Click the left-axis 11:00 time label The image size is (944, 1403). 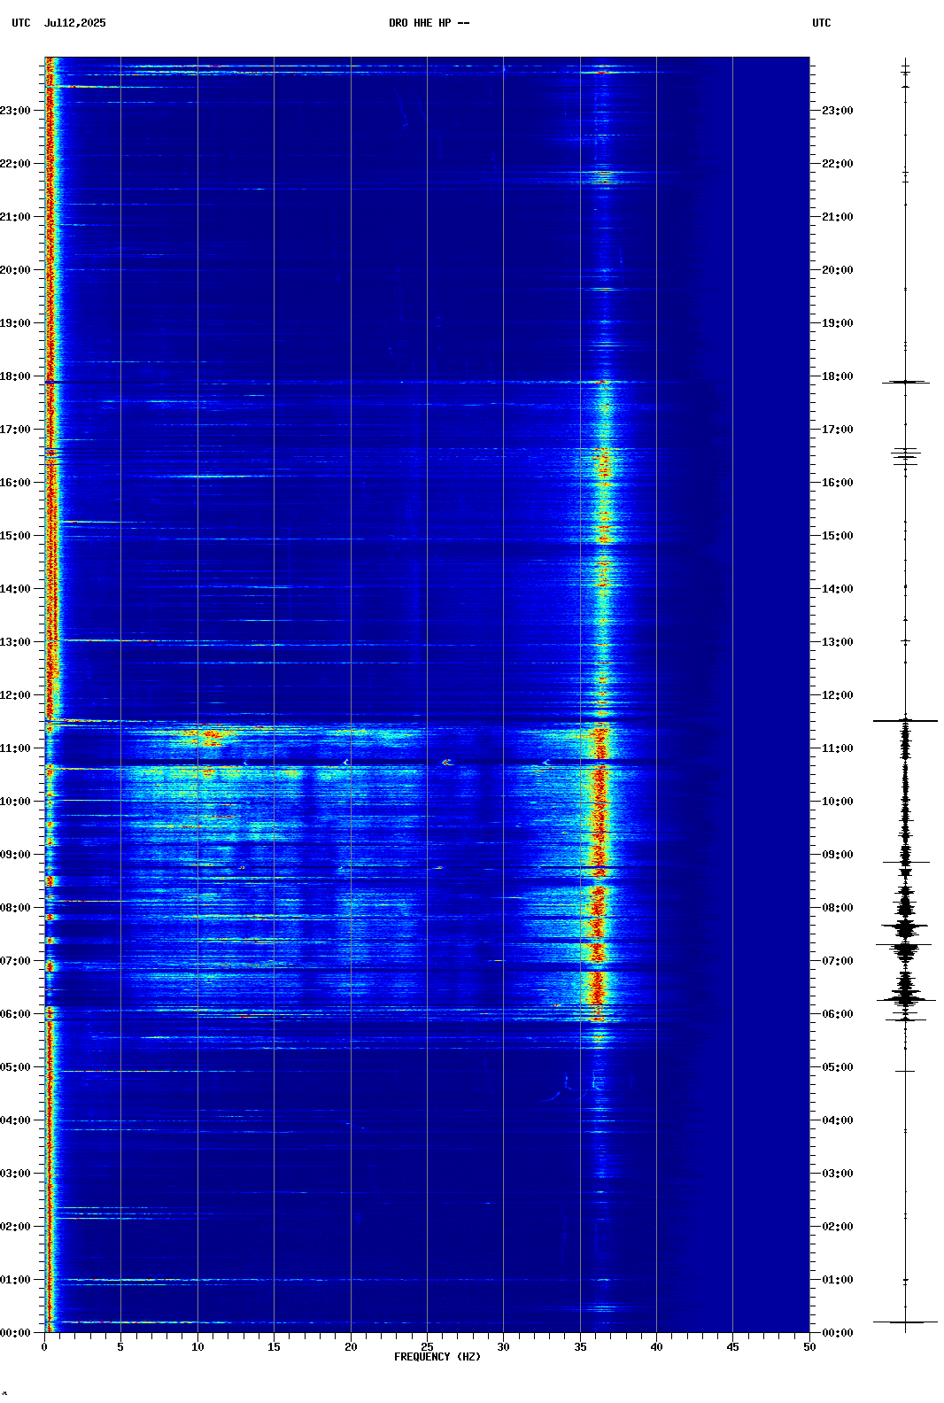(15, 748)
